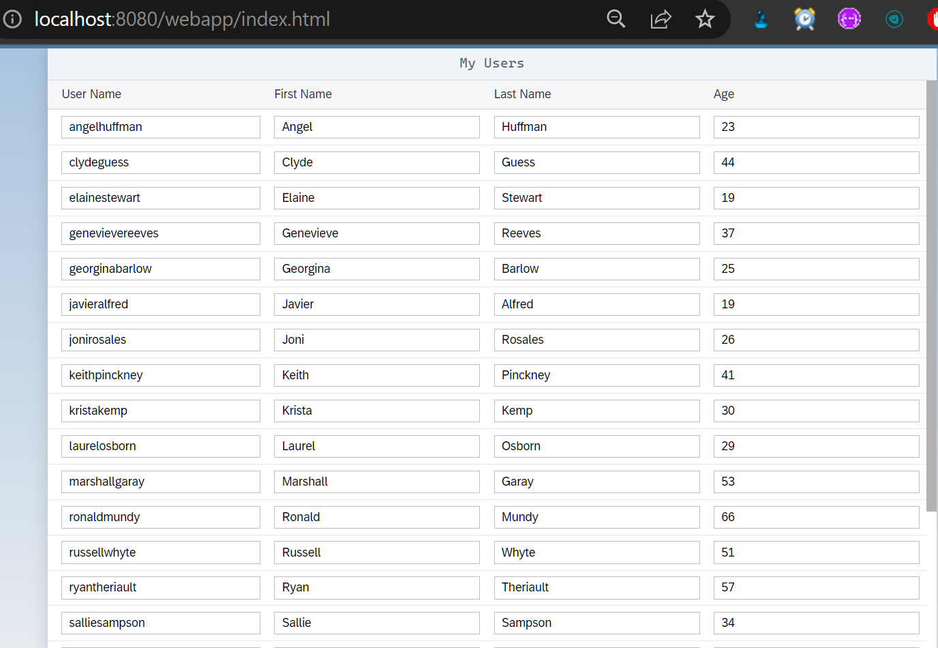Edit the russellwhyte user name field
This screenshot has height=648, width=938.
pyautogui.click(x=161, y=553)
